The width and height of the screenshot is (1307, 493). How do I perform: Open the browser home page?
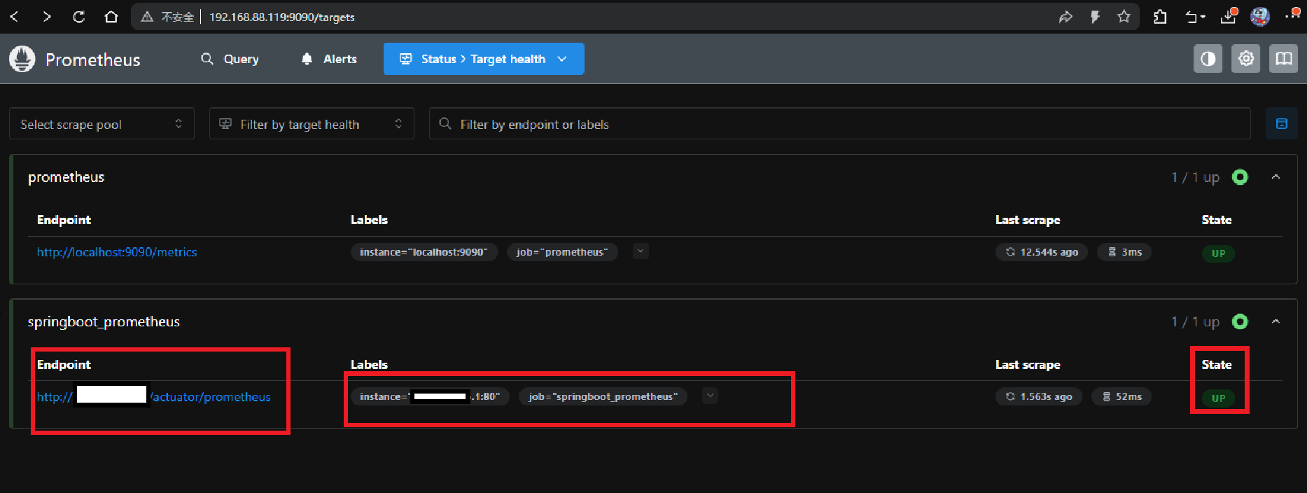[x=111, y=16]
